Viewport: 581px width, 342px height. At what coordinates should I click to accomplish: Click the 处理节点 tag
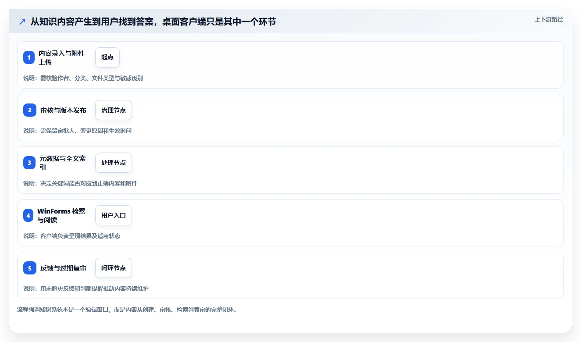tap(114, 163)
